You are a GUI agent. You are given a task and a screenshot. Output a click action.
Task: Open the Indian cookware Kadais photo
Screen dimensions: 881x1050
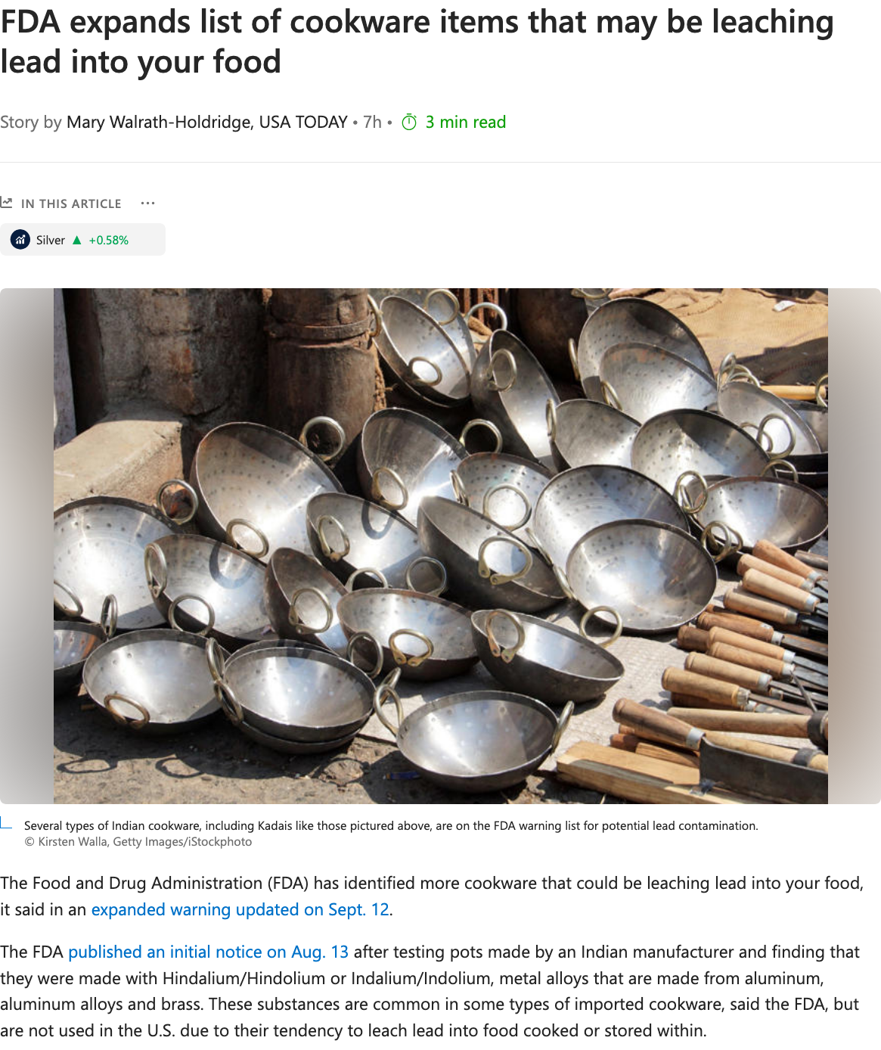click(440, 545)
